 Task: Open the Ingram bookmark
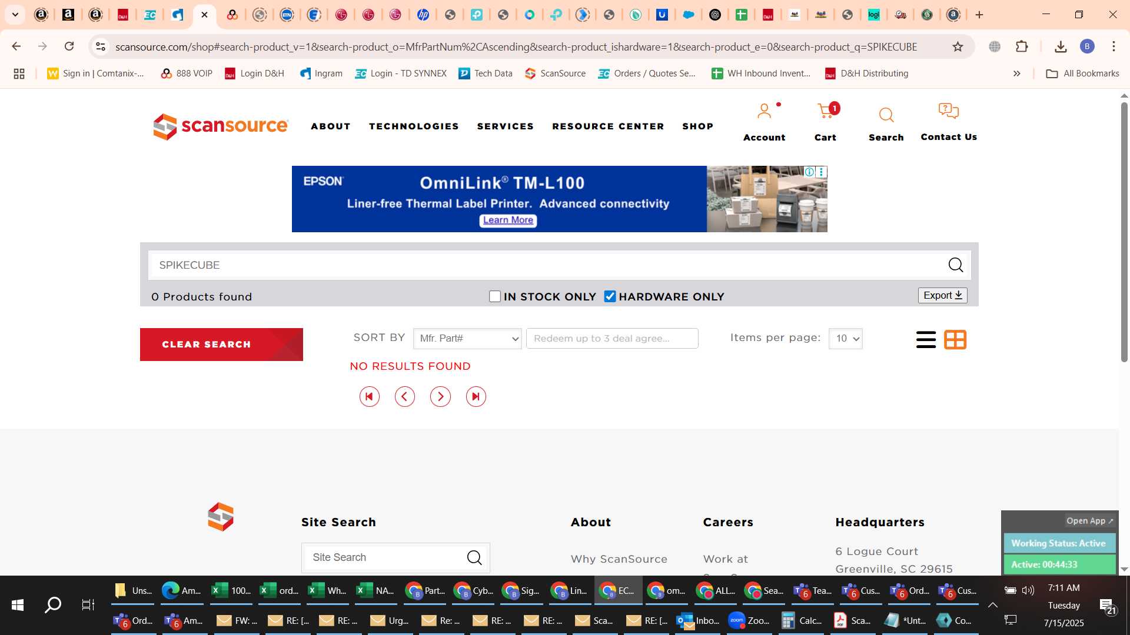pos(321,73)
